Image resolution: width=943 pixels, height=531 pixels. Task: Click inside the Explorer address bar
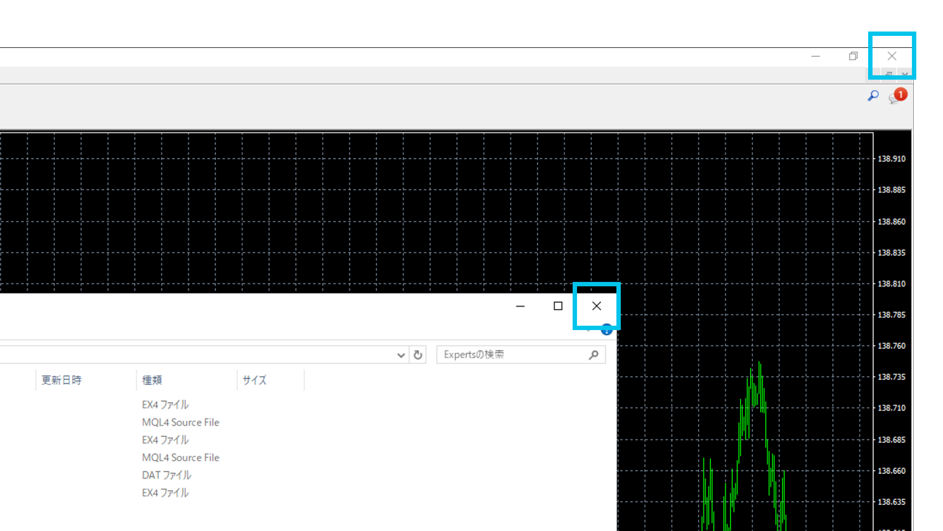click(x=197, y=355)
